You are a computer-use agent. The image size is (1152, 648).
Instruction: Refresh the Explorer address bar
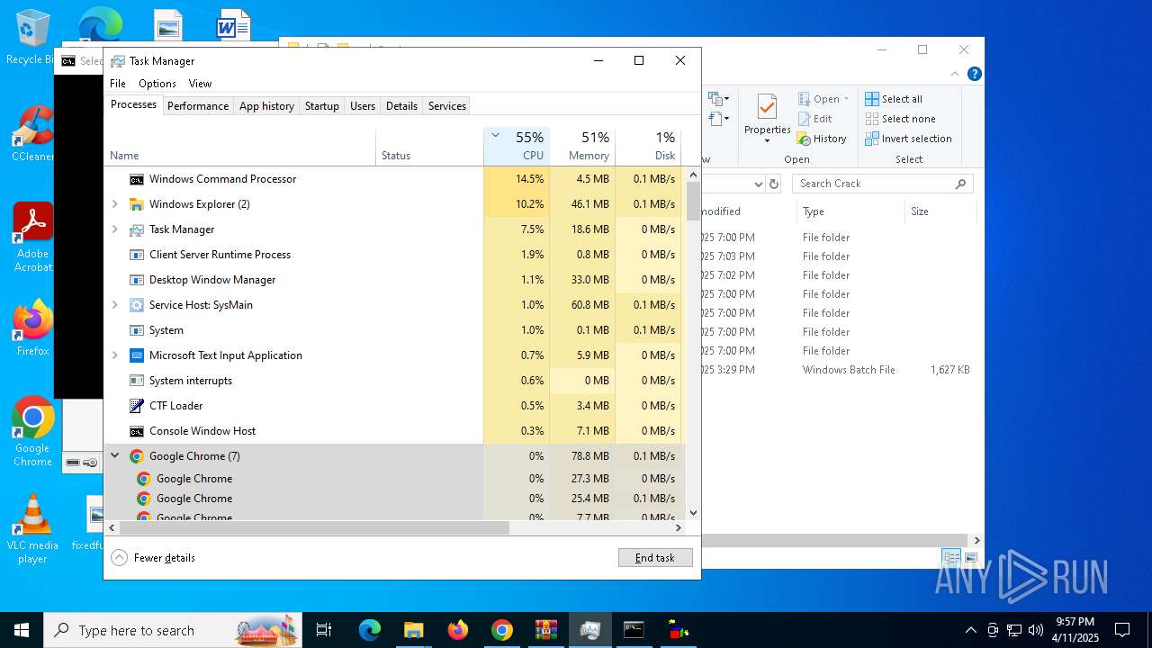(774, 184)
